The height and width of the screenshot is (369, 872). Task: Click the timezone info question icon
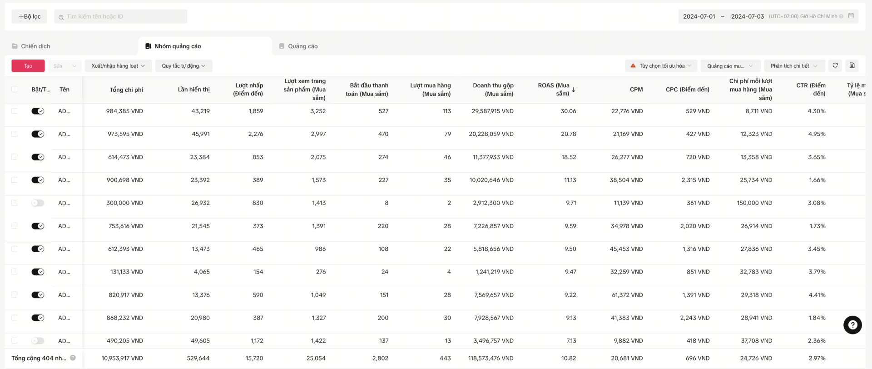pos(842,16)
